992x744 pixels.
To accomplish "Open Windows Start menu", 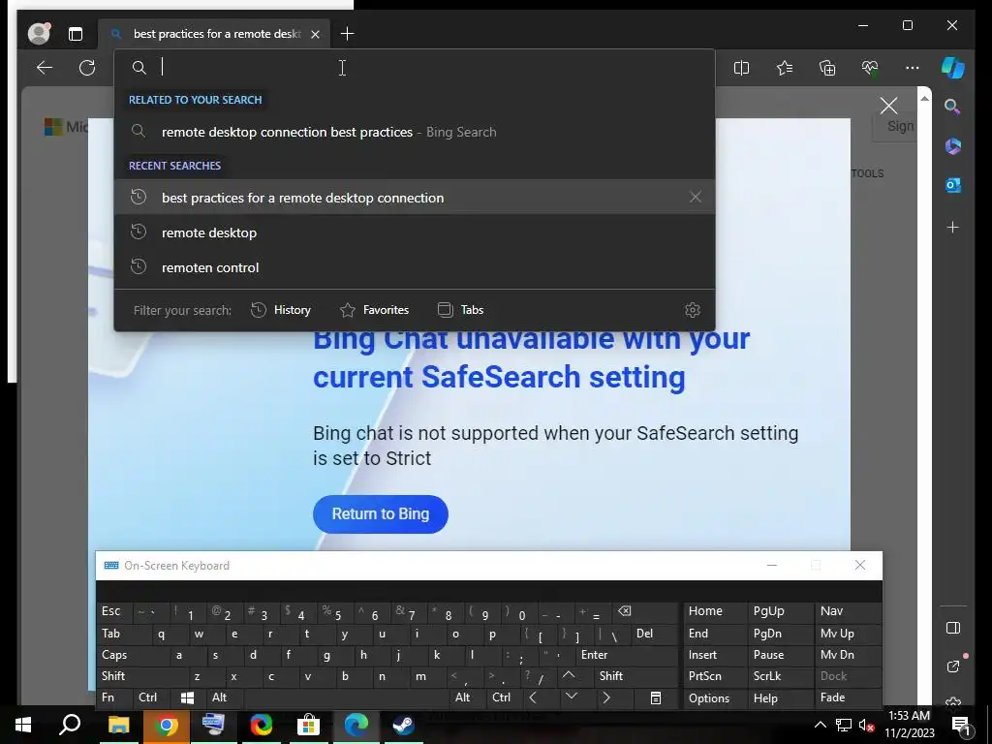I will (x=23, y=725).
